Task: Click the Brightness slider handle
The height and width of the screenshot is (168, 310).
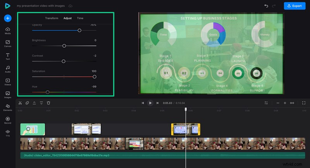Action: pos(64,46)
